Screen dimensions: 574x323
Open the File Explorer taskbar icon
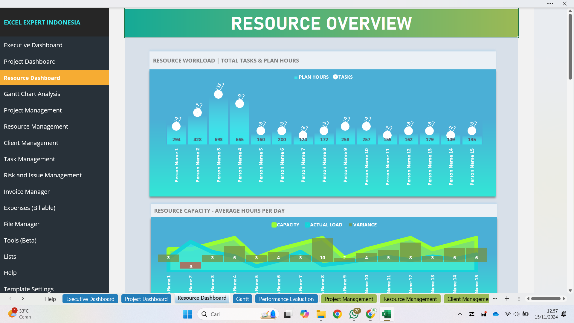coord(321,314)
